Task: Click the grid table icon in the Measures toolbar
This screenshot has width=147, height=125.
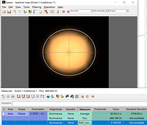Action: click(x=77, y=96)
